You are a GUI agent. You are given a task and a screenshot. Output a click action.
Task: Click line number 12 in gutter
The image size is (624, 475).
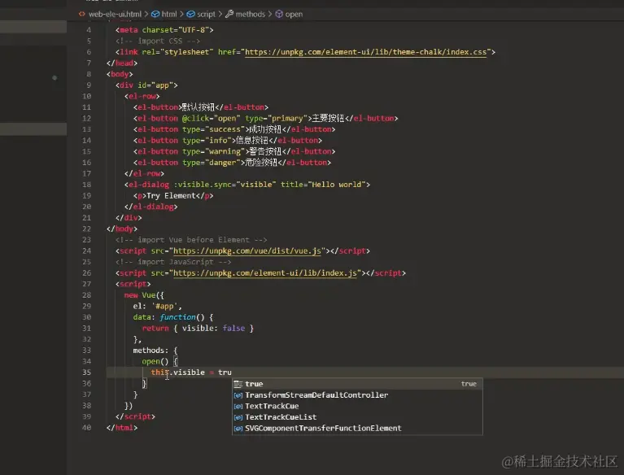click(86, 119)
